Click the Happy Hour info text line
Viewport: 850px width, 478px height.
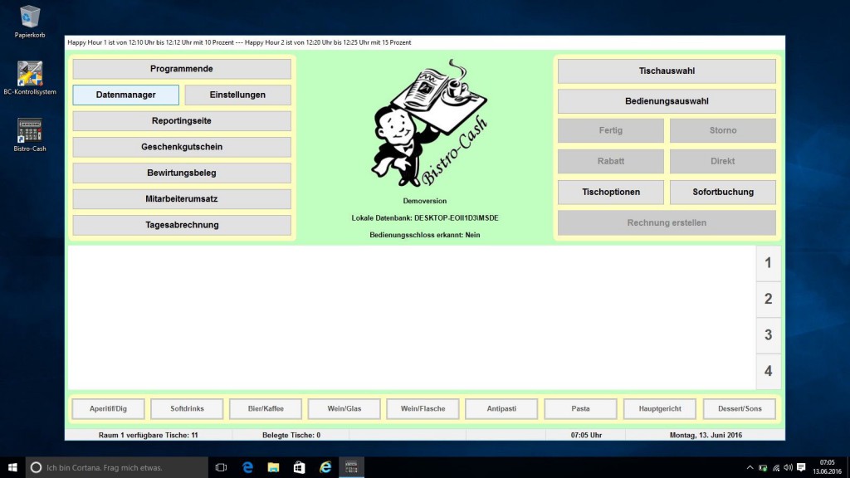coord(239,42)
